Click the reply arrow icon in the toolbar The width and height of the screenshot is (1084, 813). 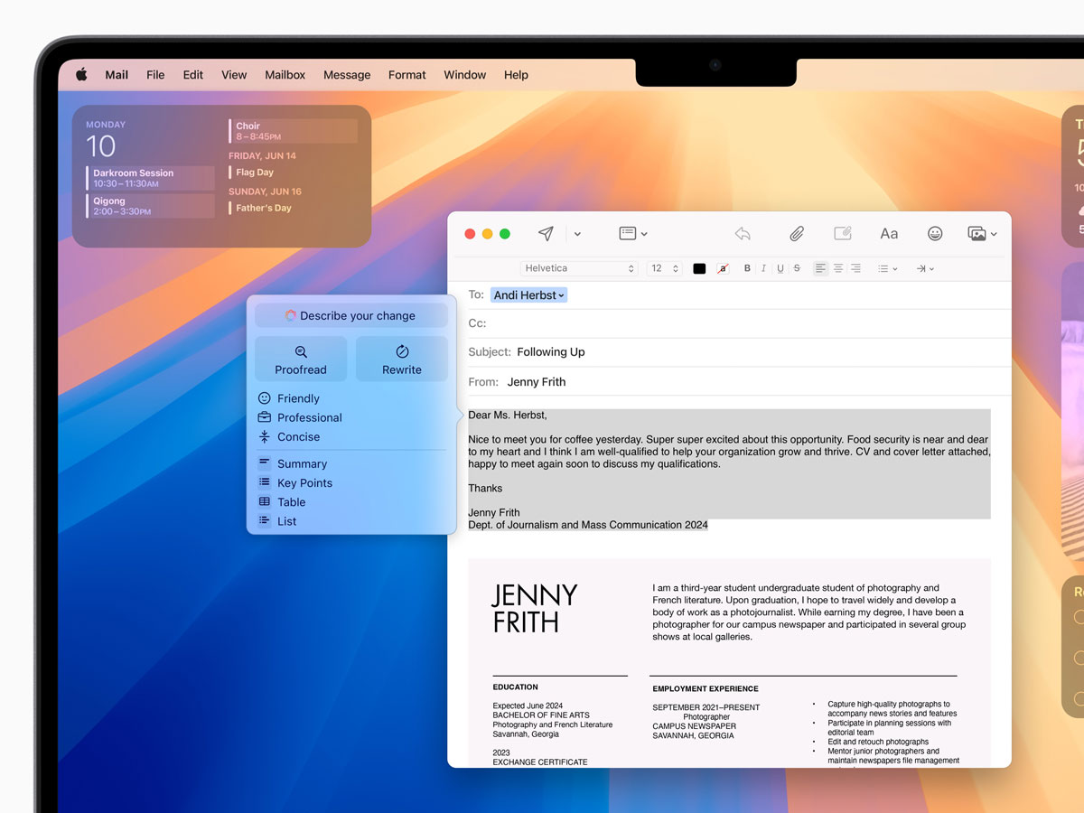[743, 234]
